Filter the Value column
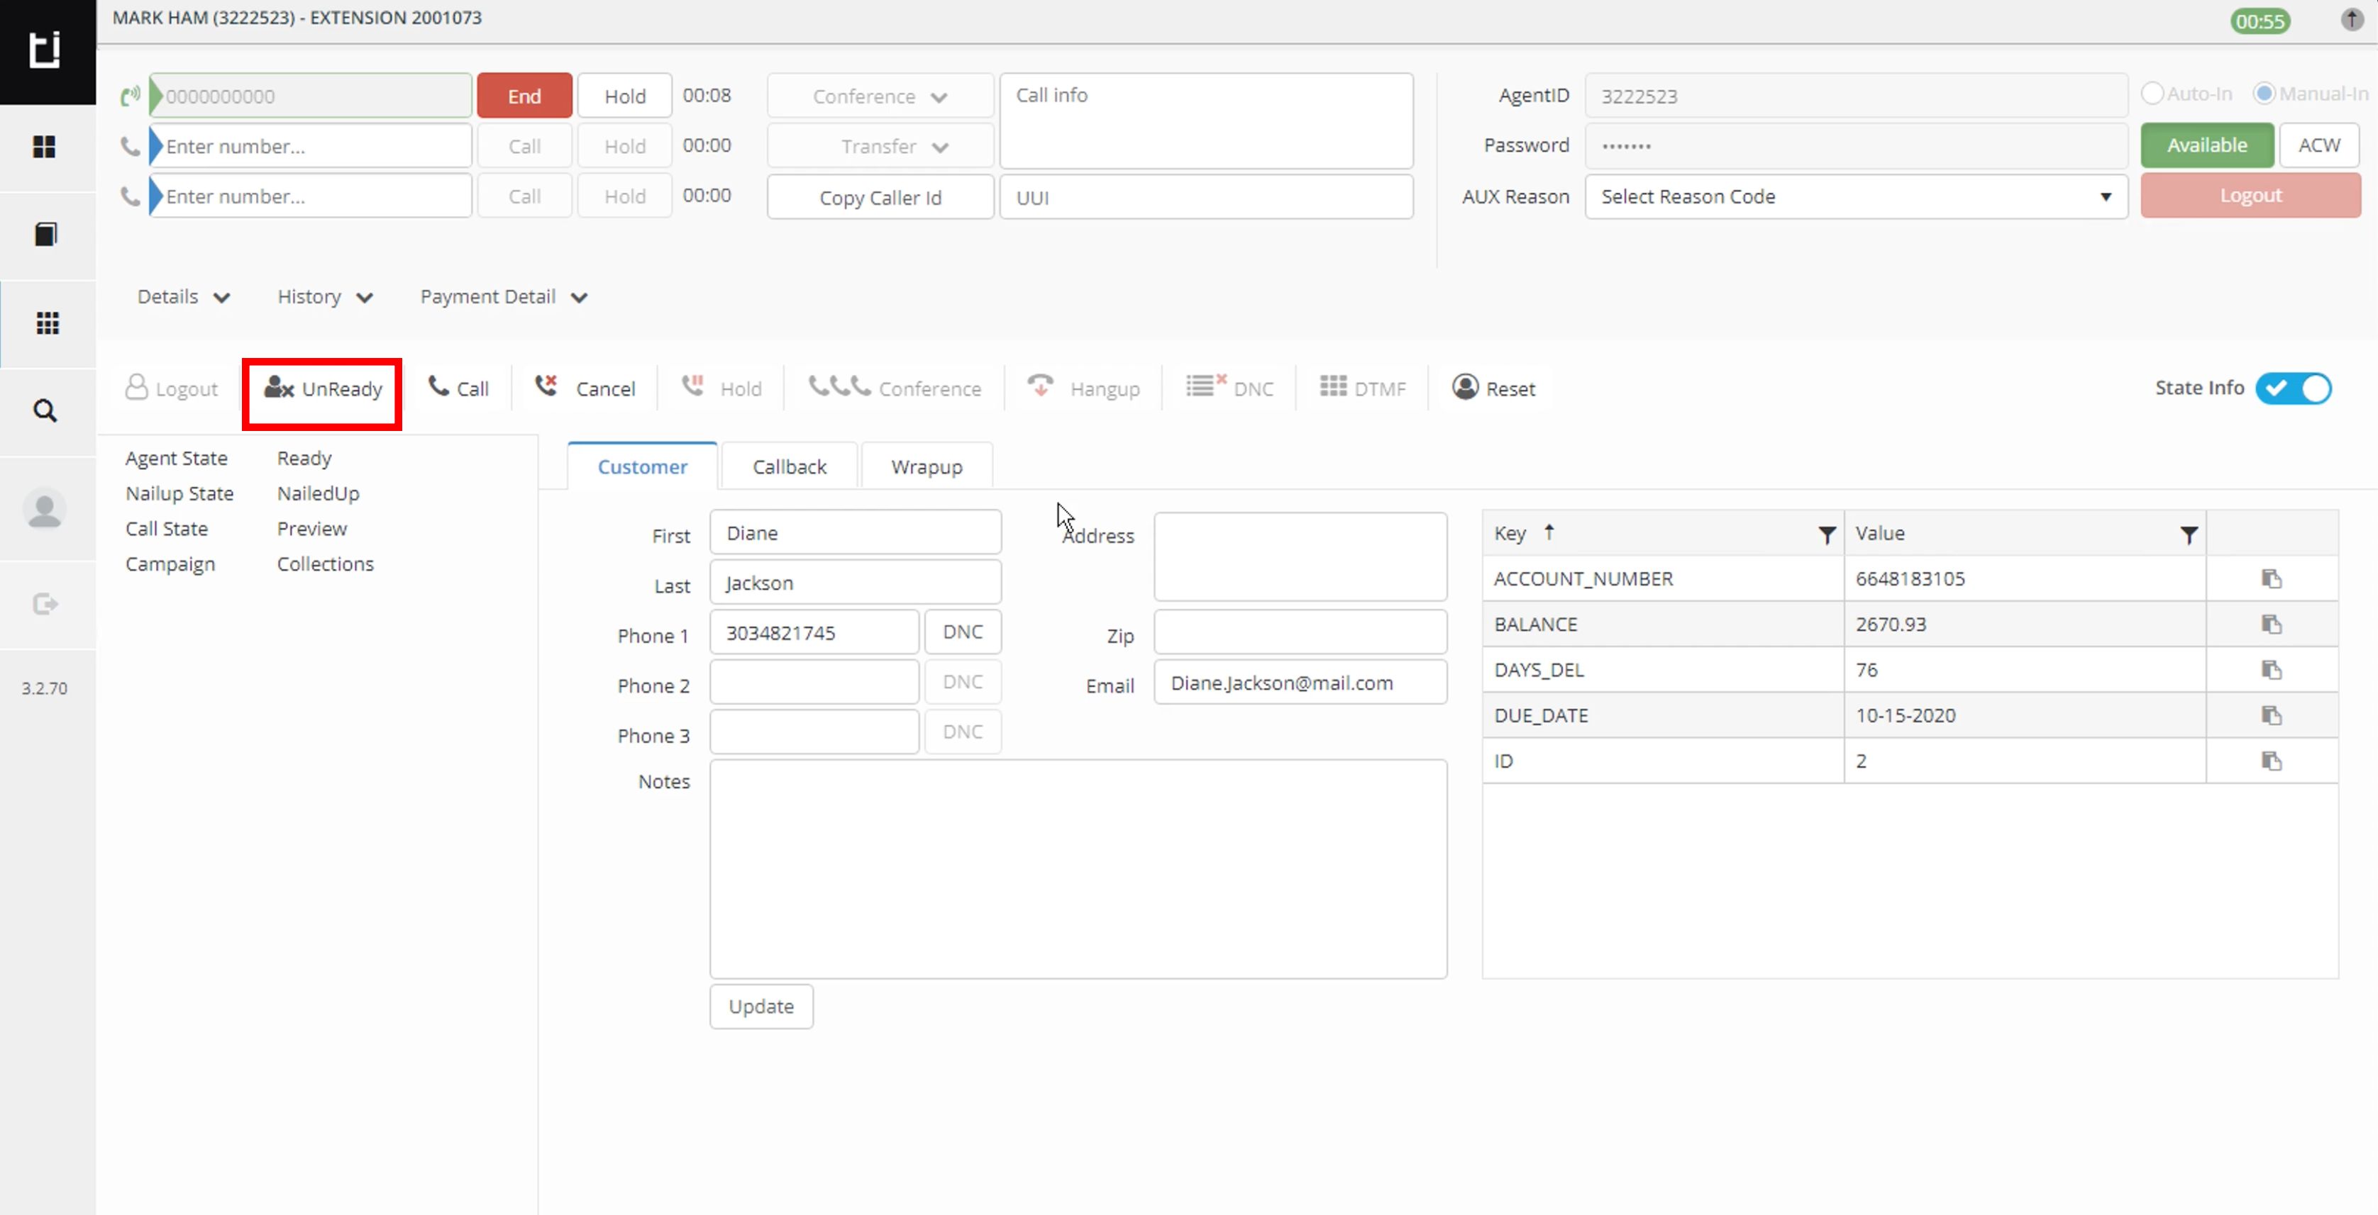The image size is (2378, 1215). [x=2188, y=534]
